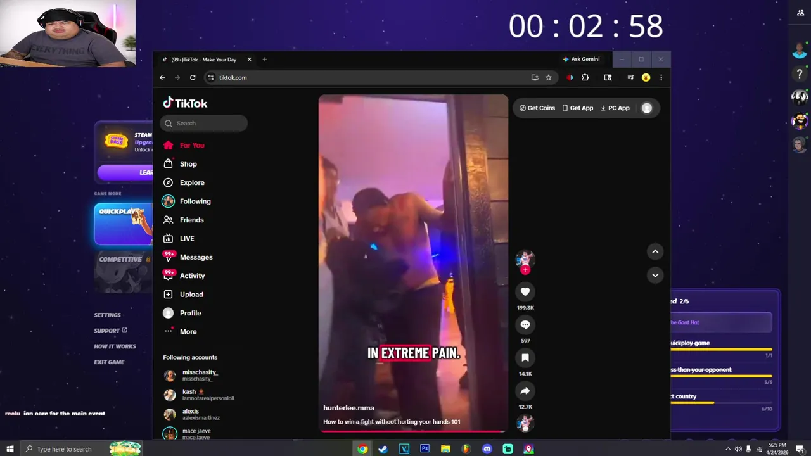Open Chrome media controls icon
Image resolution: width=811 pixels, height=456 pixels.
click(630, 77)
